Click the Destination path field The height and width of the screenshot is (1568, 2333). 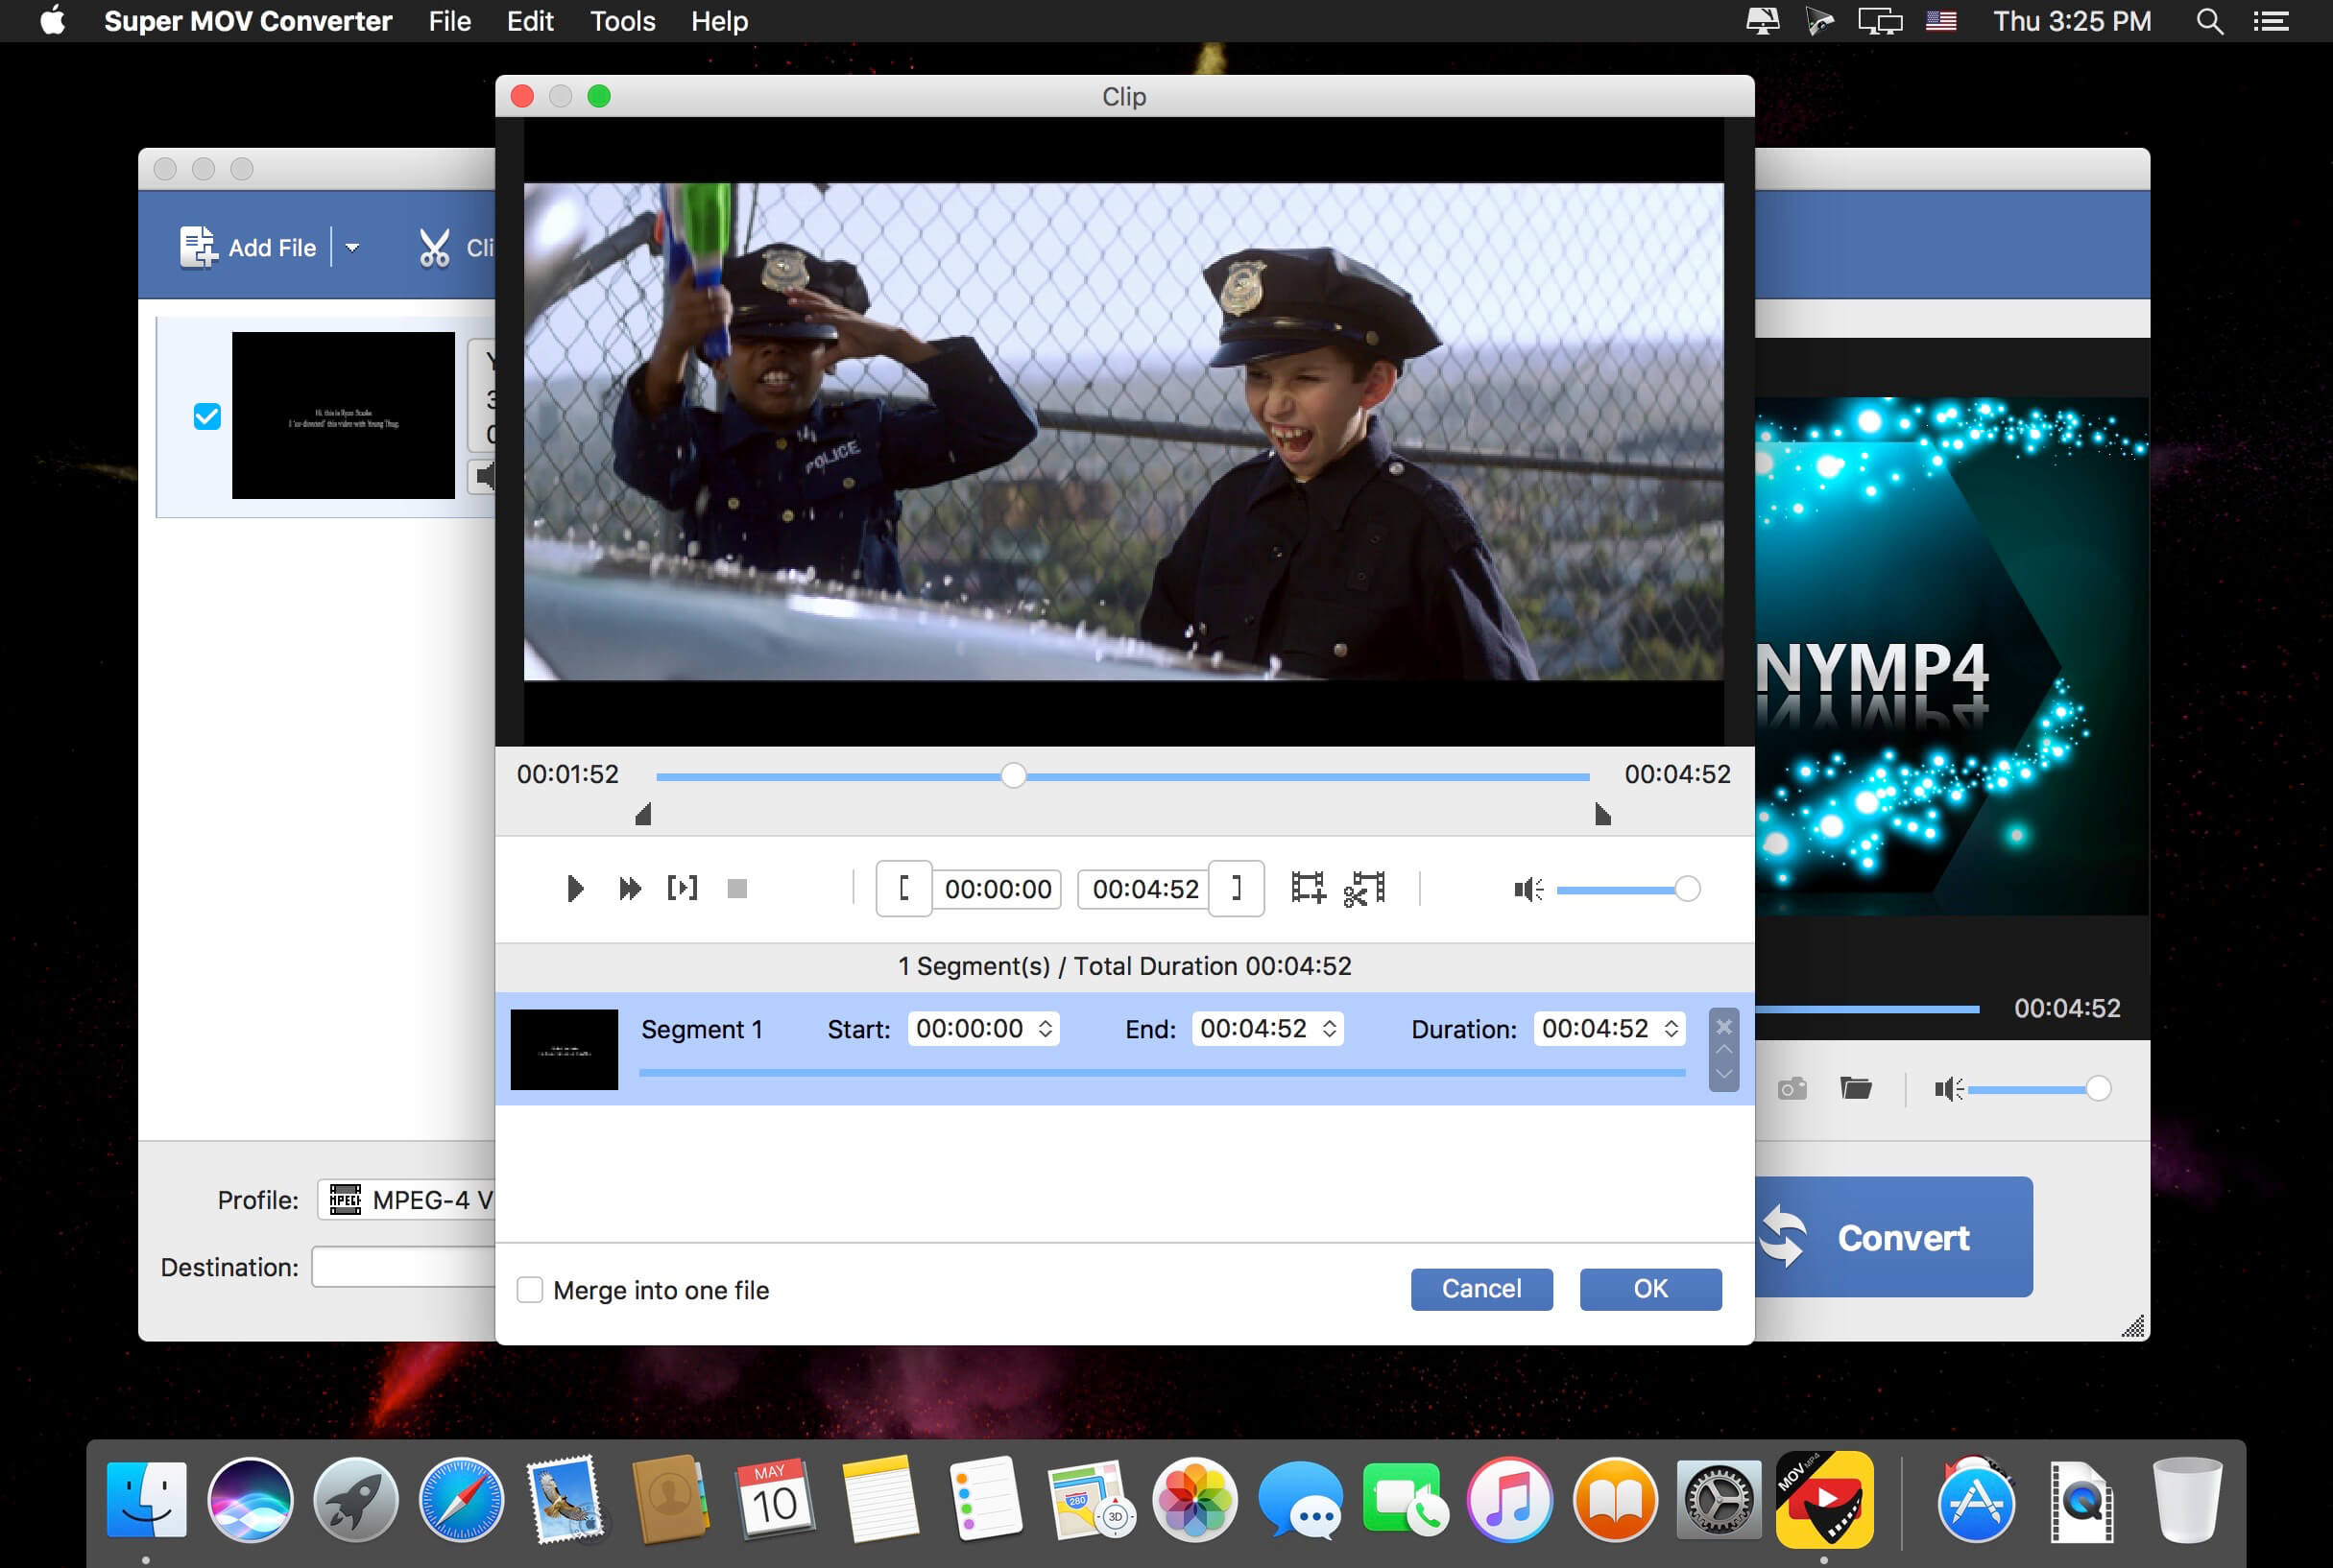point(403,1266)
